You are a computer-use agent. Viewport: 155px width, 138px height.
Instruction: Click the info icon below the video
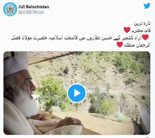(148, 137)
